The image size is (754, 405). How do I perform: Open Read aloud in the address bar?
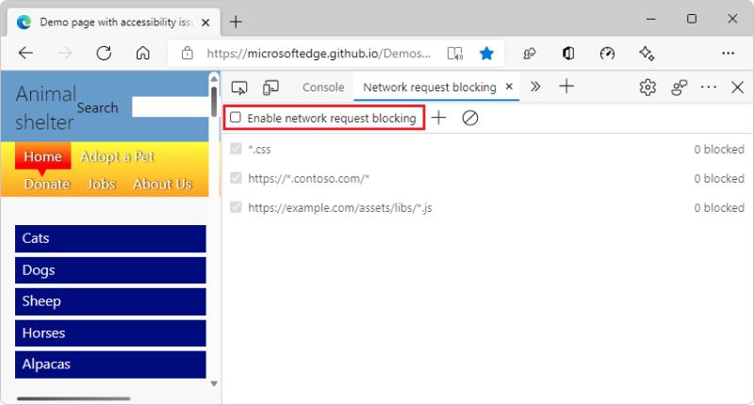[454, 54]
